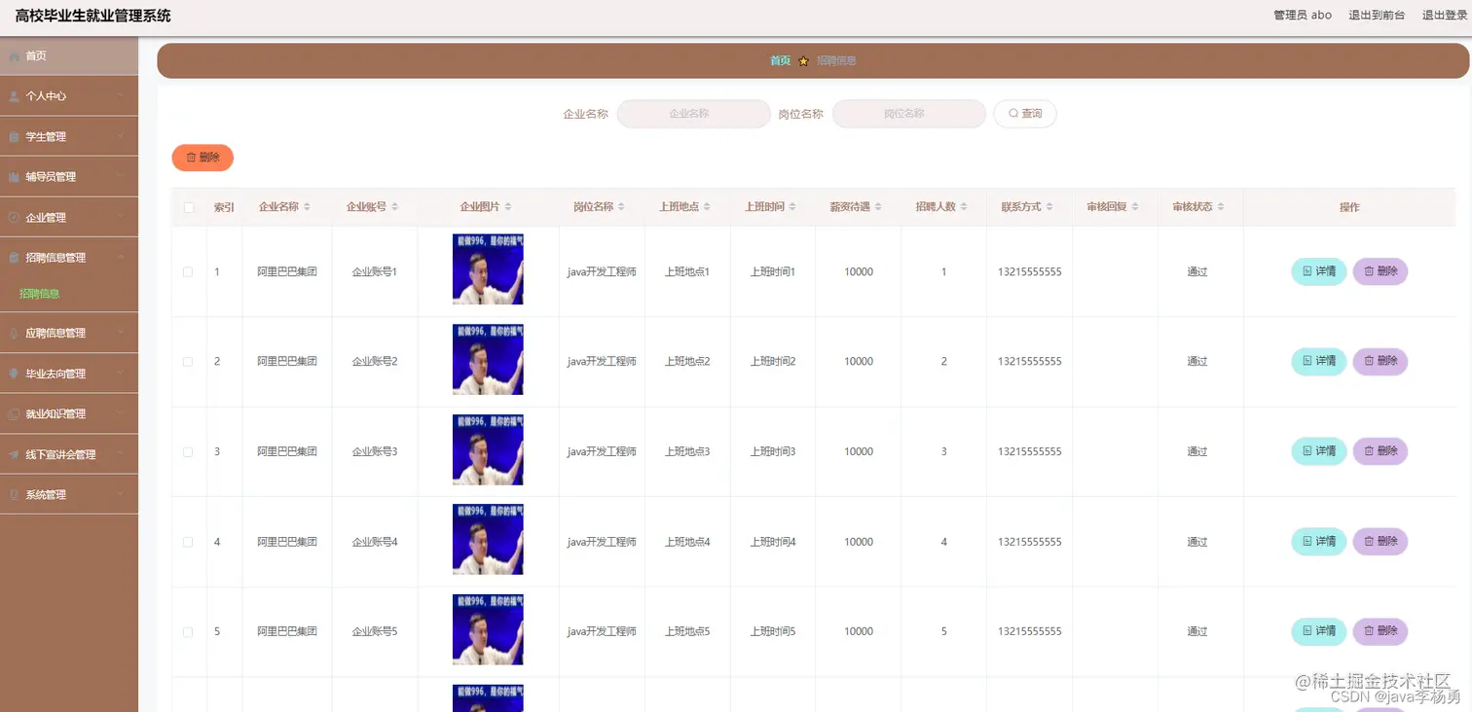
Task: Sort table by 薪资待遇 column arrows
Action: (878, 207)
